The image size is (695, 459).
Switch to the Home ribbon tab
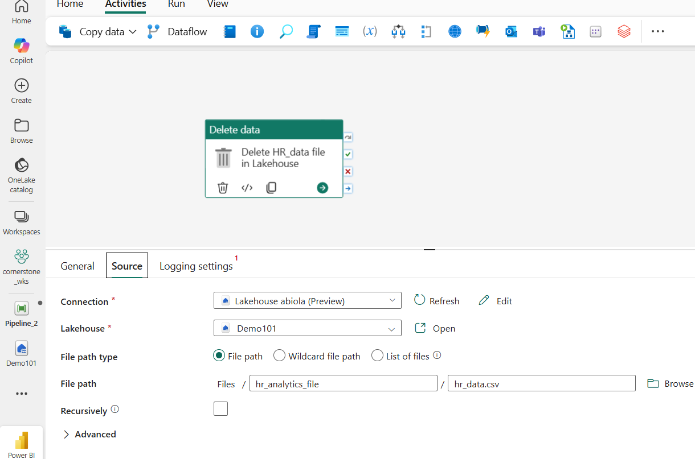click(x=70, y=5)
